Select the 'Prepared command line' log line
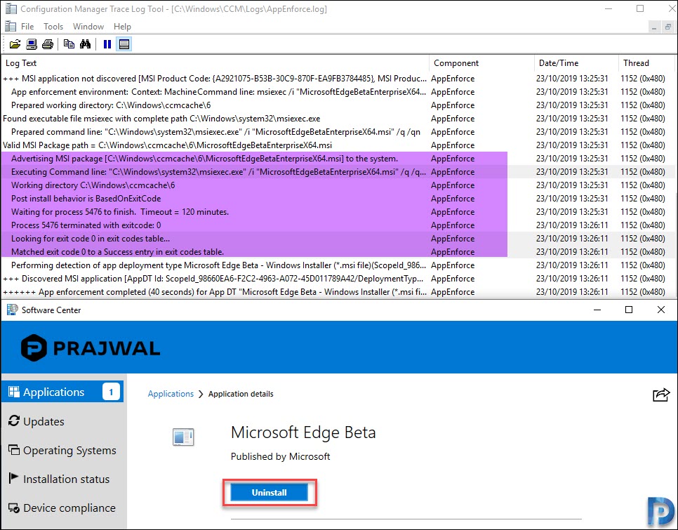The image size is (678, 530). coord(338,132)
